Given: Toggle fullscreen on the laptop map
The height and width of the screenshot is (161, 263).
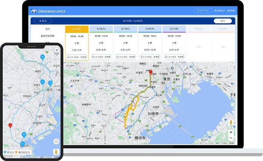Looking at the screenshot, I should 231,66.
